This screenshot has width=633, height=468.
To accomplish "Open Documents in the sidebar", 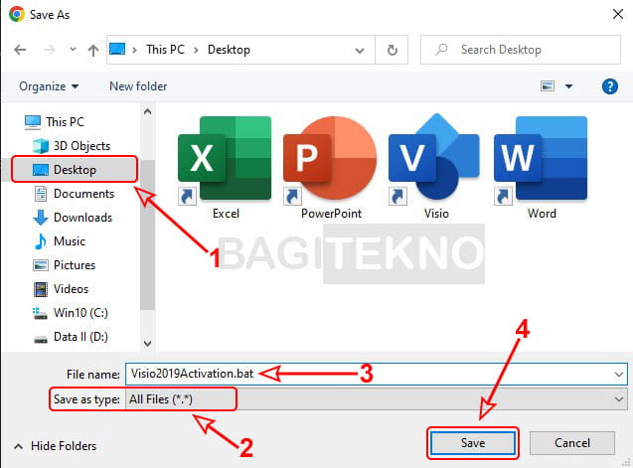I will pos(83,194).
